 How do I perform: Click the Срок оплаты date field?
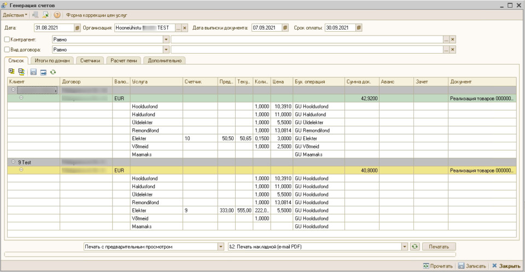pos(340,28)
